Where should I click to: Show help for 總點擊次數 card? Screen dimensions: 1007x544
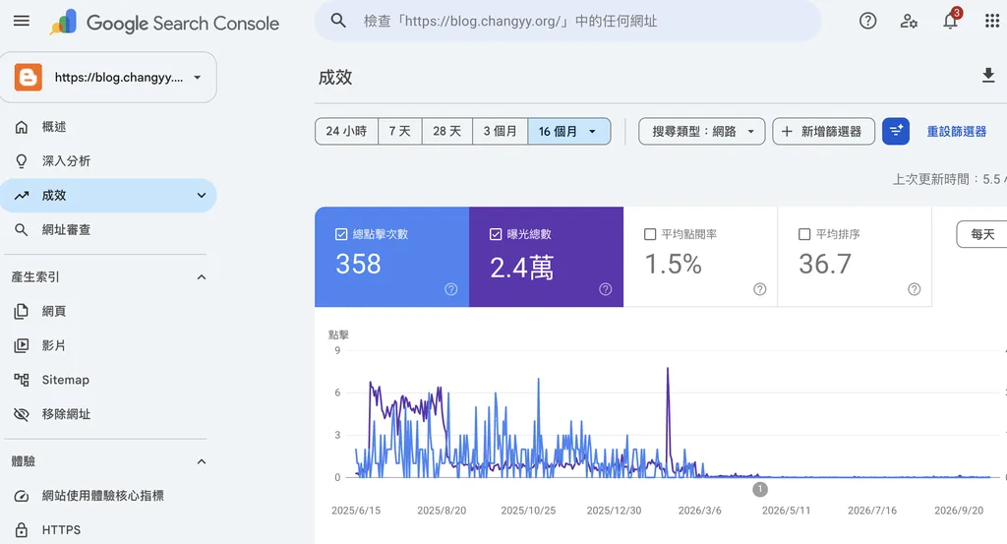point(451,289)
